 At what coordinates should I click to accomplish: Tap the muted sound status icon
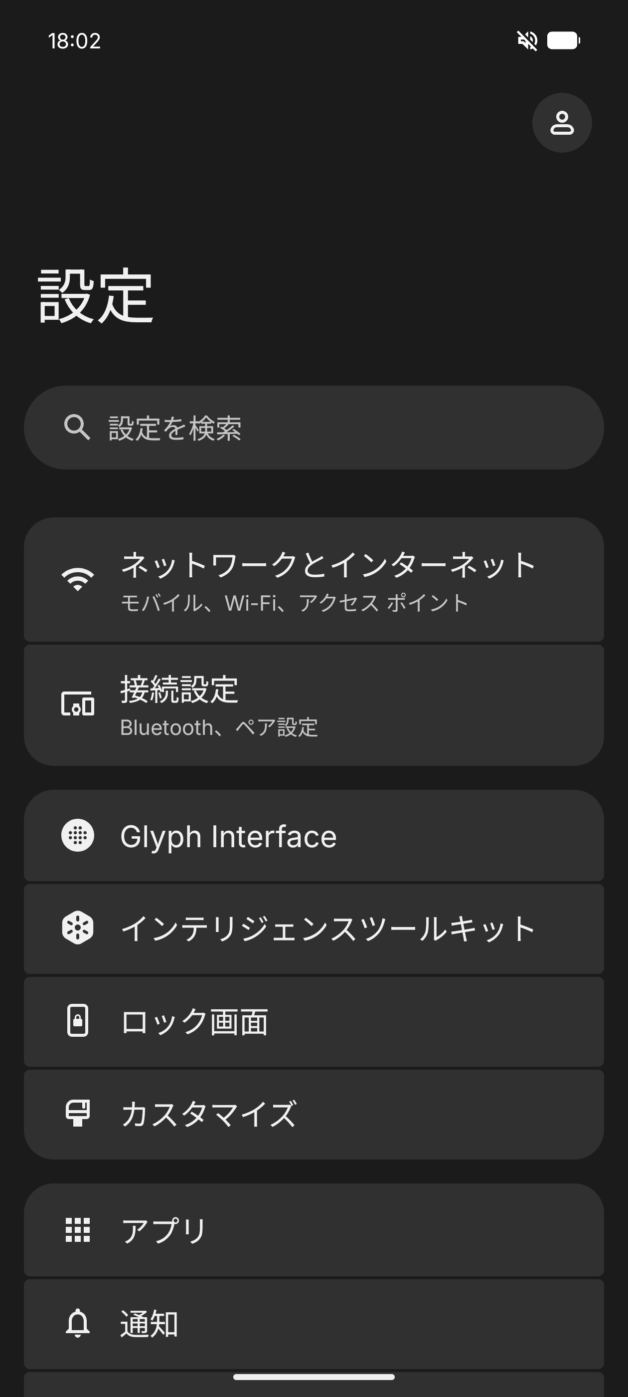point(527,40)
